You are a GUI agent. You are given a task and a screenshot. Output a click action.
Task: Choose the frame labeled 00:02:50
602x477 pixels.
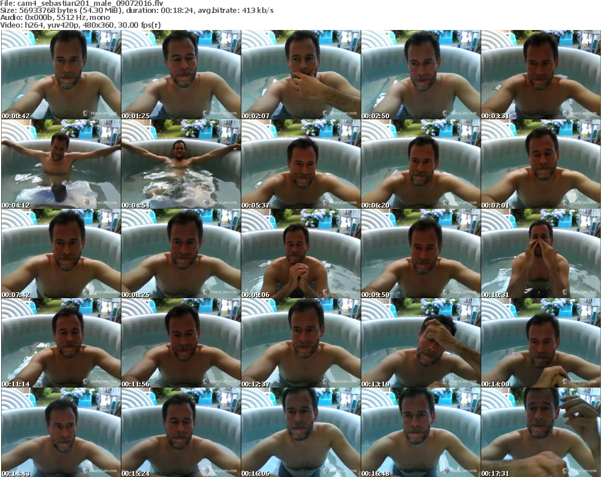tap(420, 75)
